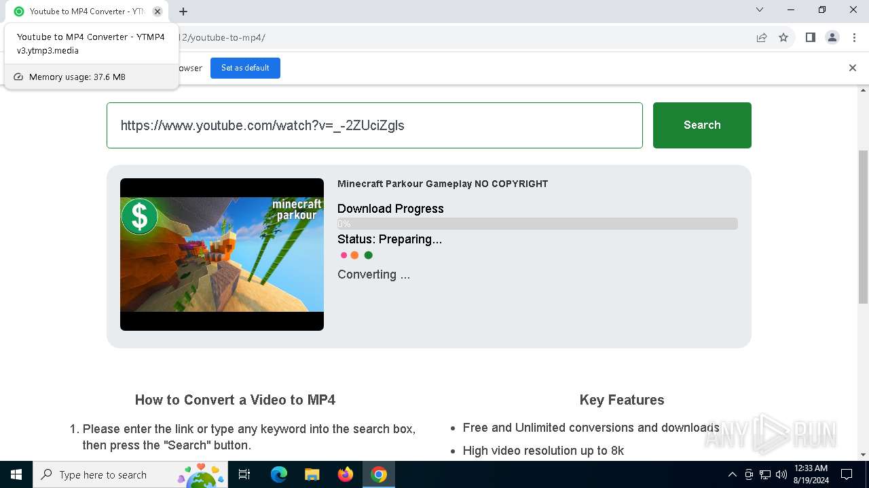This screenshot has width=869, height=488.
Task: Open File Explorer from the taskbar
Action: [x=312, y=474]
